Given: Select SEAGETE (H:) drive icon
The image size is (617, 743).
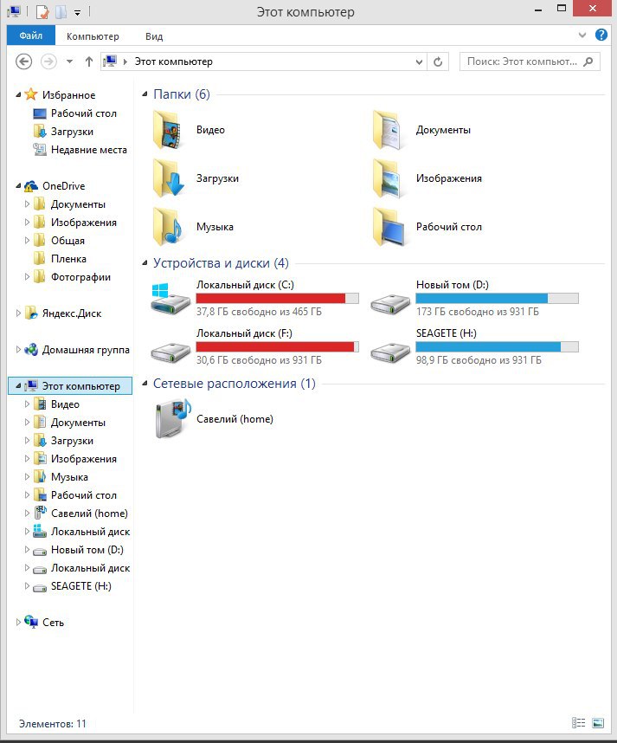Looking at the screenshot, I should pyautogui.click(x=390, y=352).
